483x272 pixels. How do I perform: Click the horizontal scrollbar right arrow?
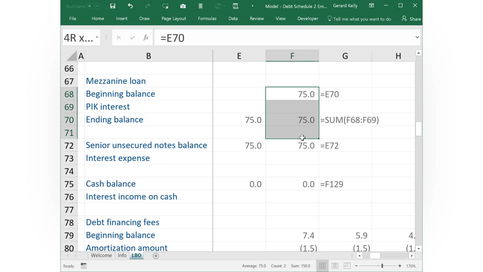[411, 256]
